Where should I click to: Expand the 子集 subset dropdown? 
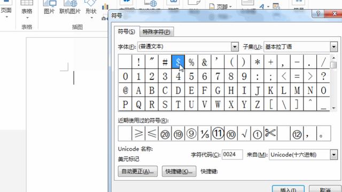click(333, 46)
